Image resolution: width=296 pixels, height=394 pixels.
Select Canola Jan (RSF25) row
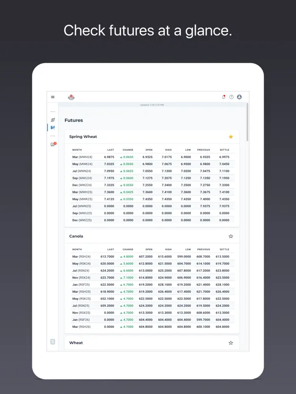click(x=152, y=285)
